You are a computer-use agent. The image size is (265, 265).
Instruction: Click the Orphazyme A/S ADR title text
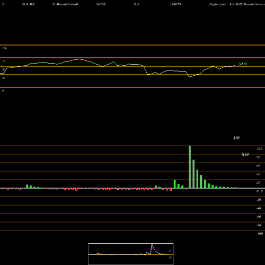click(x=225, y=4)
